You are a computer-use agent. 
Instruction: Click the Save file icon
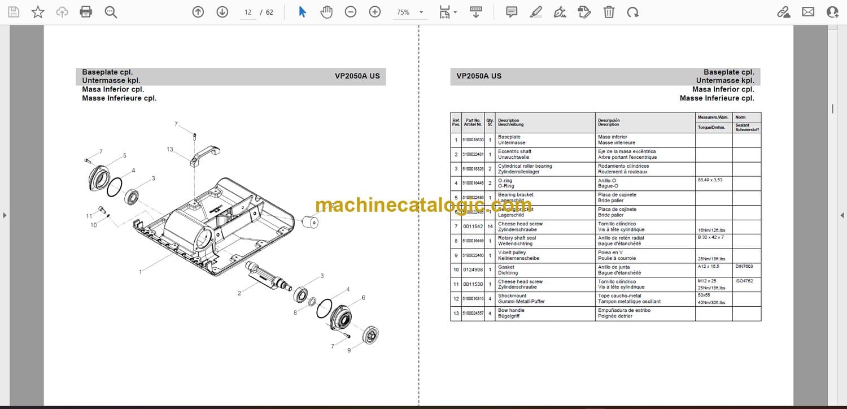pos(14,12)
